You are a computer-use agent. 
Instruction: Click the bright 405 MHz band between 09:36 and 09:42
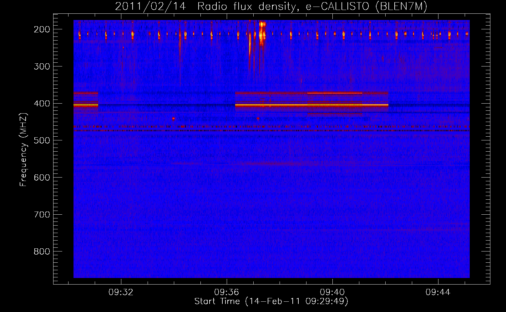(311, 105)
